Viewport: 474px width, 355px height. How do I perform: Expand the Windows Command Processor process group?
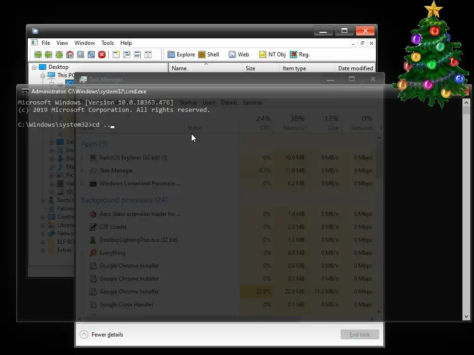pyautogui.click(x=81, y=184)
